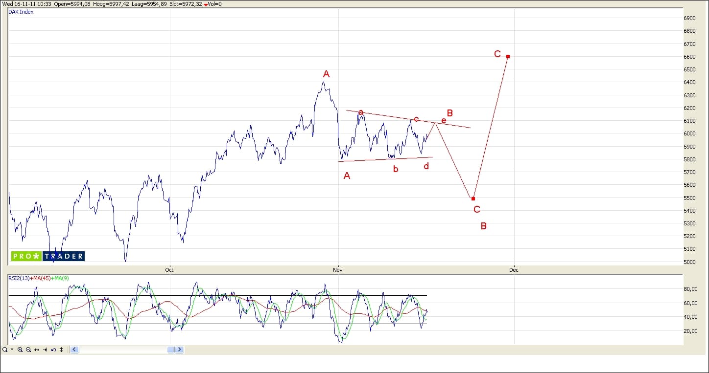Click the DAX Index chart label

click(x=21, y=12)
